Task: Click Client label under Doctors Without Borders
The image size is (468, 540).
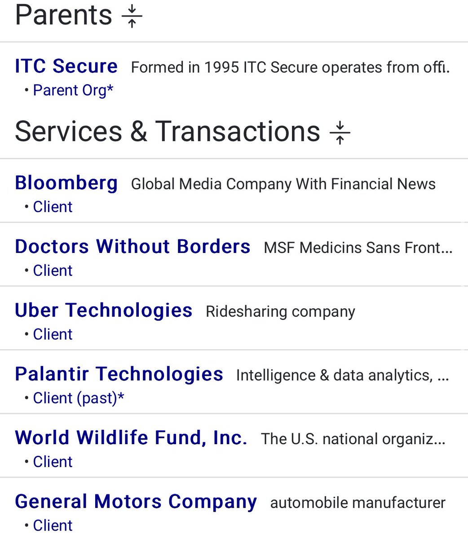Action: click(x=53, y=271)
